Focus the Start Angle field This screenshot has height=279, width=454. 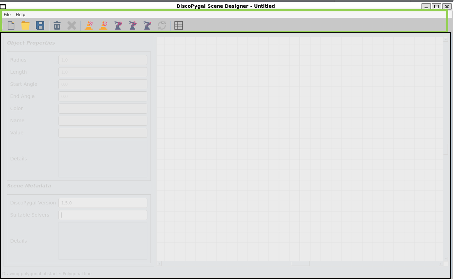tap(103, 84)
